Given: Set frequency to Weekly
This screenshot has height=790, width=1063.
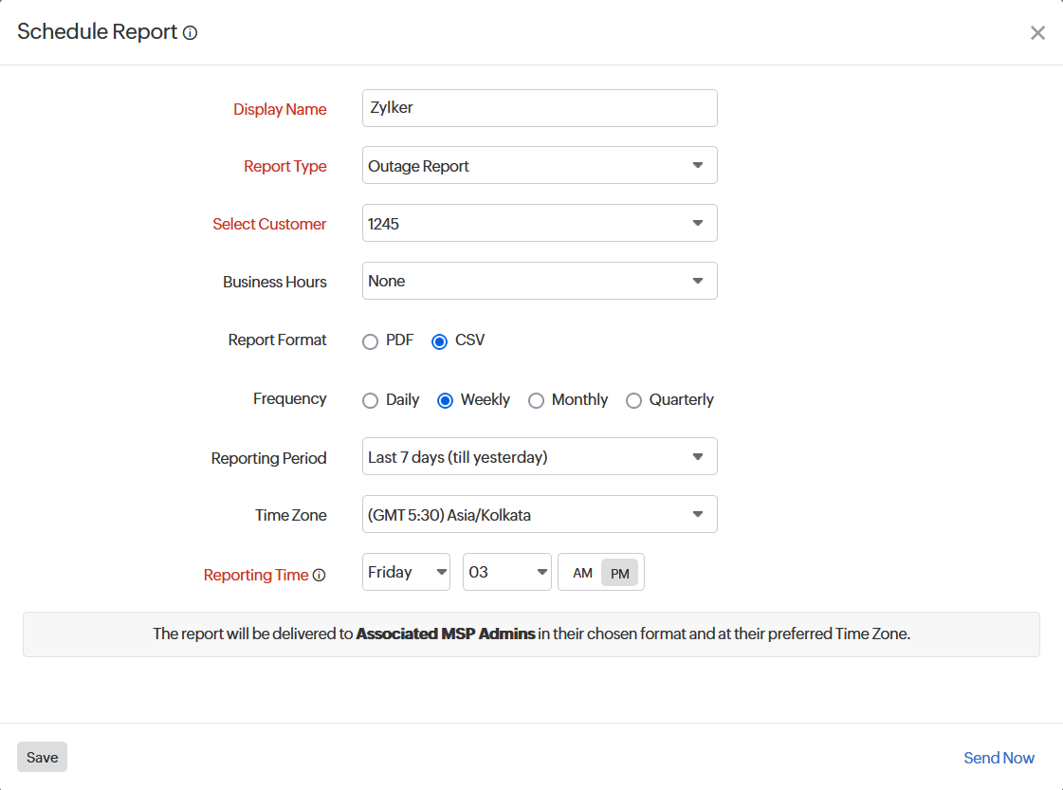Looking at the screenshot, I should 445,401.
